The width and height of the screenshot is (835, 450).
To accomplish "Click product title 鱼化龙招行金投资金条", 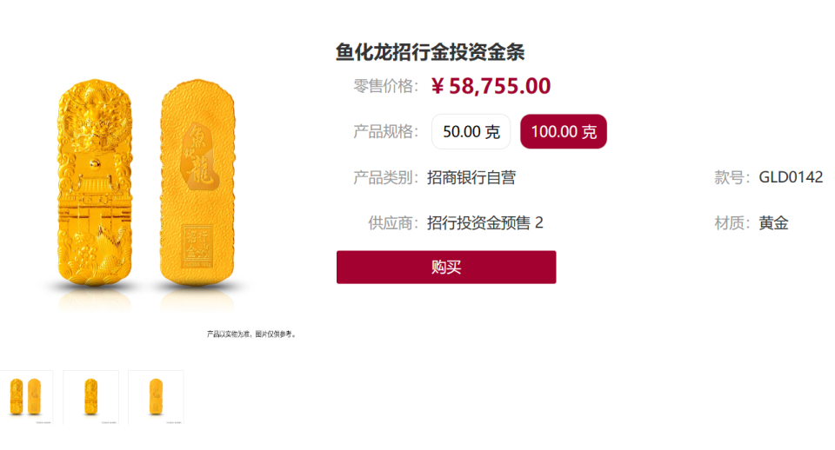I will tap(431, 52).
